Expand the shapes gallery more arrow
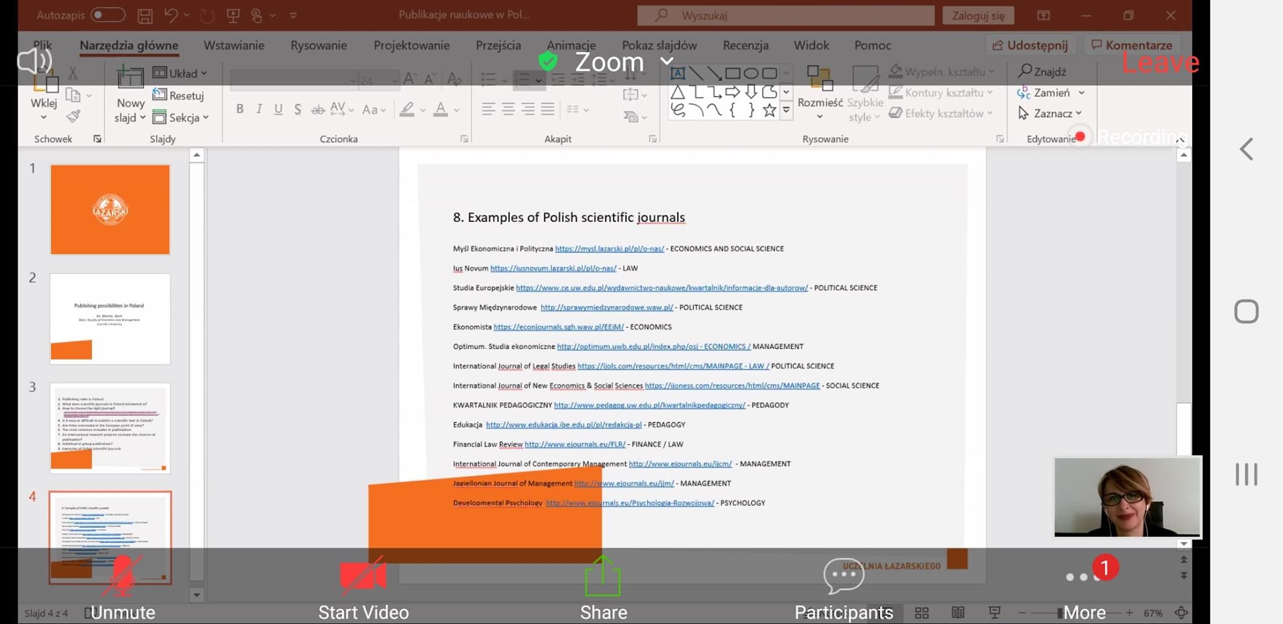The height and width of the screenshot is (624, 1283). 786,110
